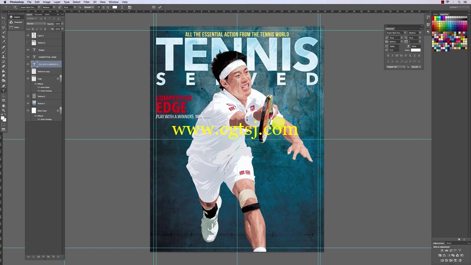Hide the COMPETITIVE EDGE text layer
The width and height of the screenshot is (471, 265).
pos(28,57)
